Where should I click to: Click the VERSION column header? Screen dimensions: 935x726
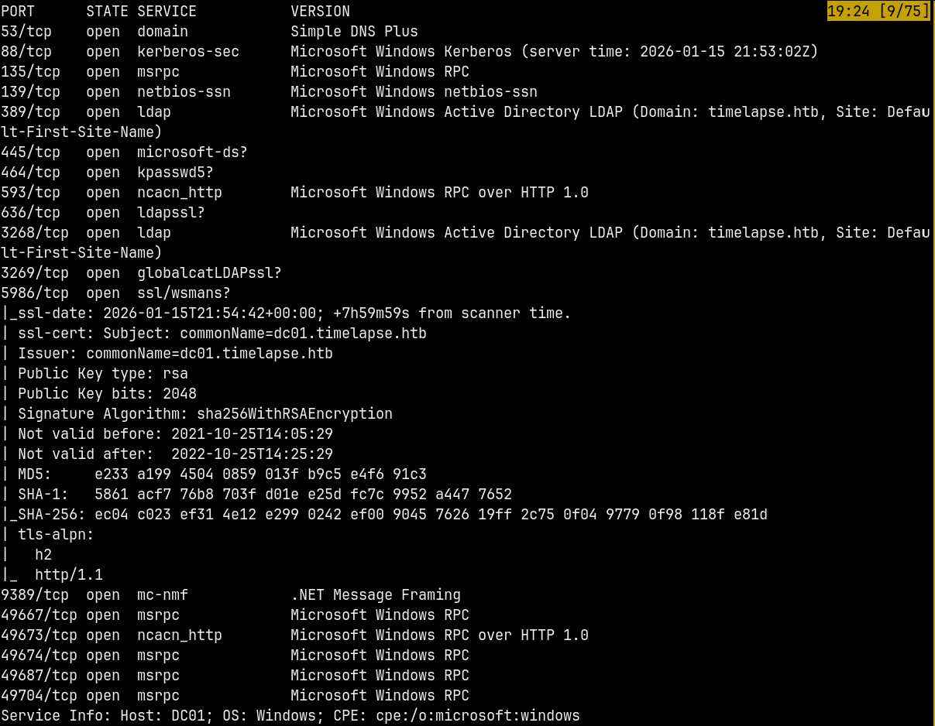tap(320, 12)
